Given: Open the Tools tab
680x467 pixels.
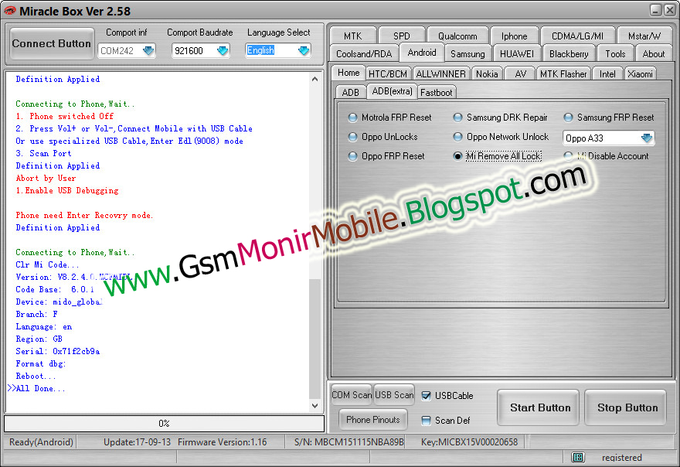Looking at the screenshot, I should coord(615,54).
